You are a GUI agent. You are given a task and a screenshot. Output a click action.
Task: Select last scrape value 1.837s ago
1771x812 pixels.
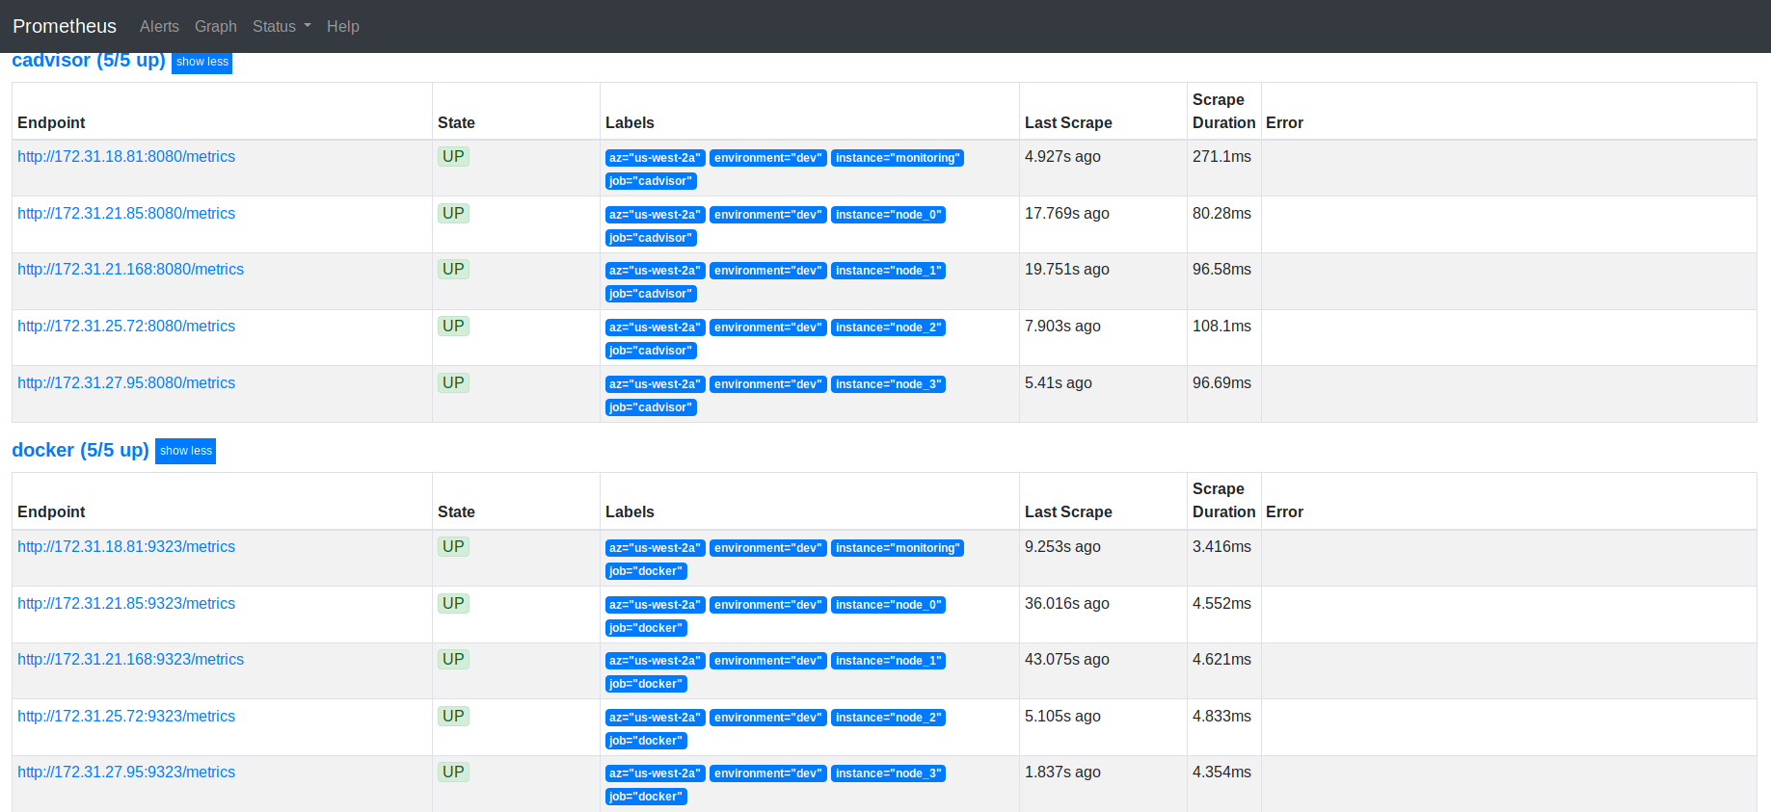pos(1062,772)
